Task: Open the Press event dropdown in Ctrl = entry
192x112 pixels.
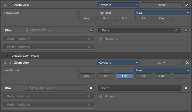Action: click(x=162, y=70)
